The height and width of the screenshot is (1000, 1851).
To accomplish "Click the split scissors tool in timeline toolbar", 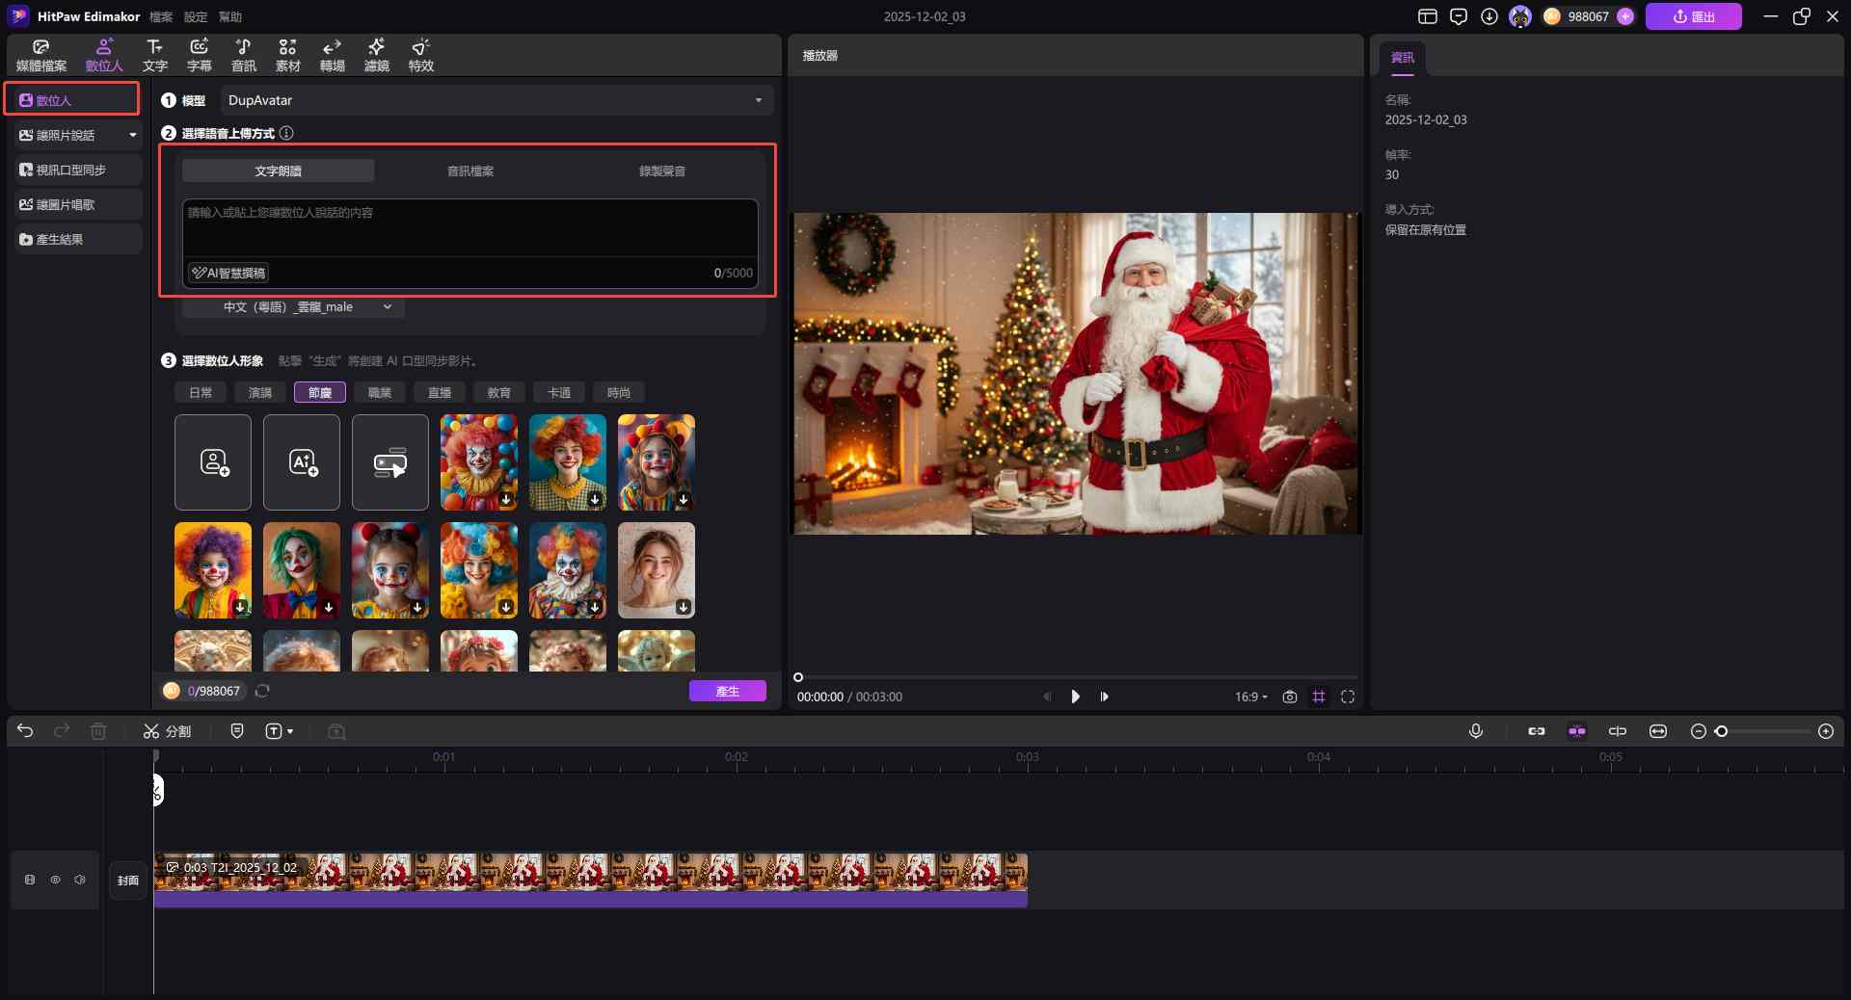I will 167,731.
